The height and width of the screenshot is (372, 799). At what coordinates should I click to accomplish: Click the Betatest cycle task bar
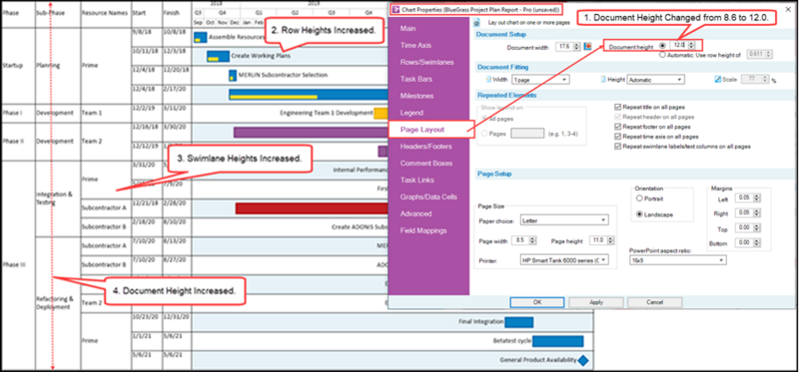(557, 341)
